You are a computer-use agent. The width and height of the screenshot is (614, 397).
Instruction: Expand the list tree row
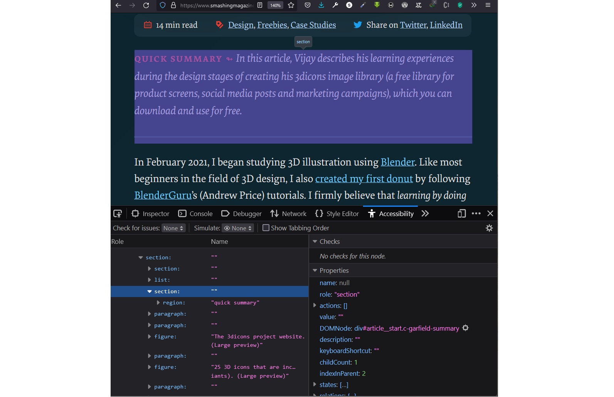[149, 280]
